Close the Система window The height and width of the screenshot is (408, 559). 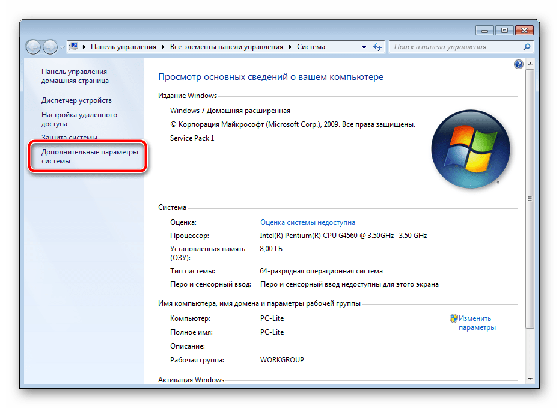coord(524,31)
